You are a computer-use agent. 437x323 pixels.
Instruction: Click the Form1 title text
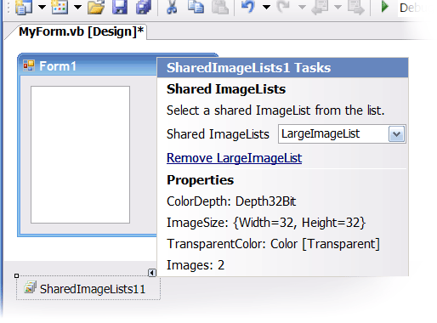point(58,66)
